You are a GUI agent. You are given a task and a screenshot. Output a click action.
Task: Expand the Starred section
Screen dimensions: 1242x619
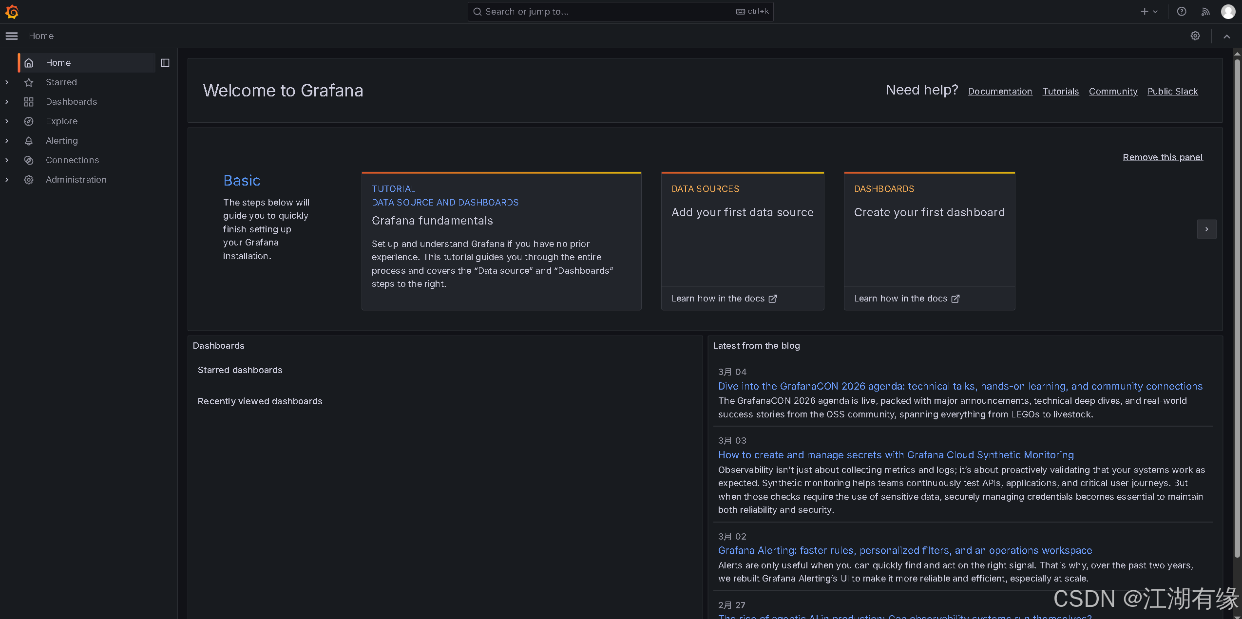tap(7, 82)
